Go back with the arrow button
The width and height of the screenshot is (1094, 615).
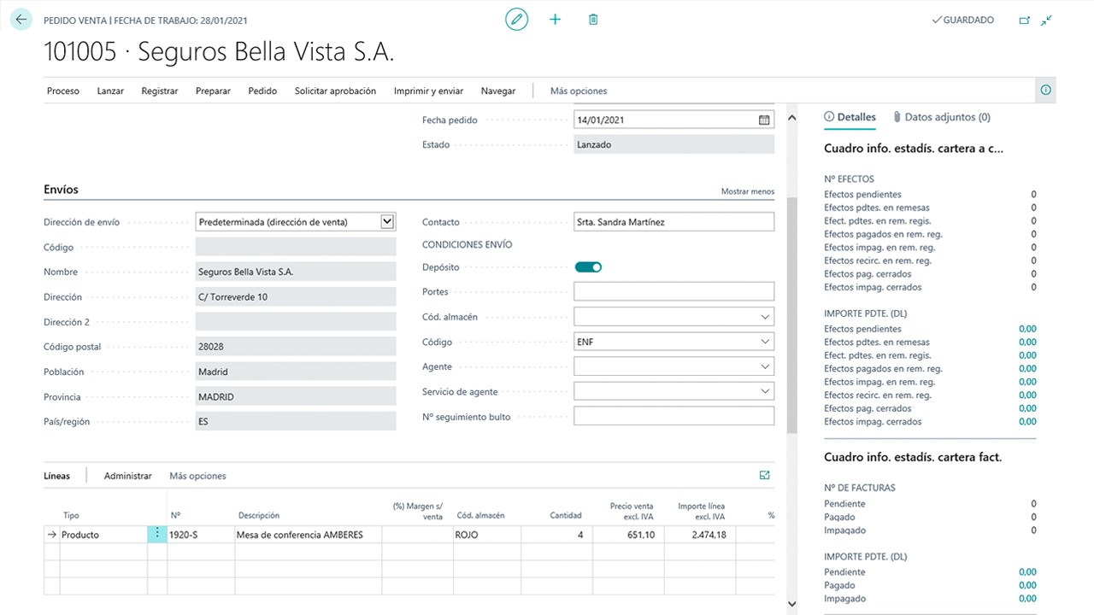pos(21,20)
